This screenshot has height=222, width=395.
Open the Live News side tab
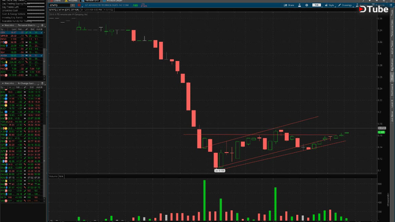[x=392, y=117]
